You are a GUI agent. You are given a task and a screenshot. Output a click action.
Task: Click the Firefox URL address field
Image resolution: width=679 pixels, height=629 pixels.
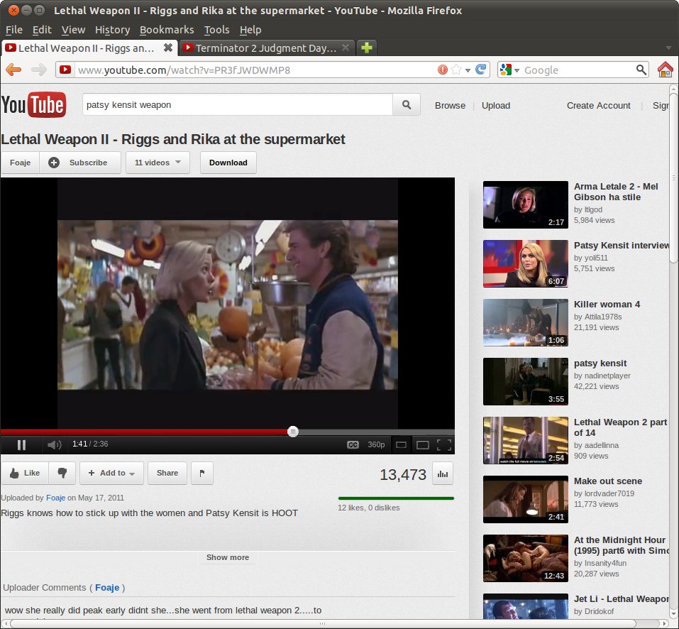(255, 70)
